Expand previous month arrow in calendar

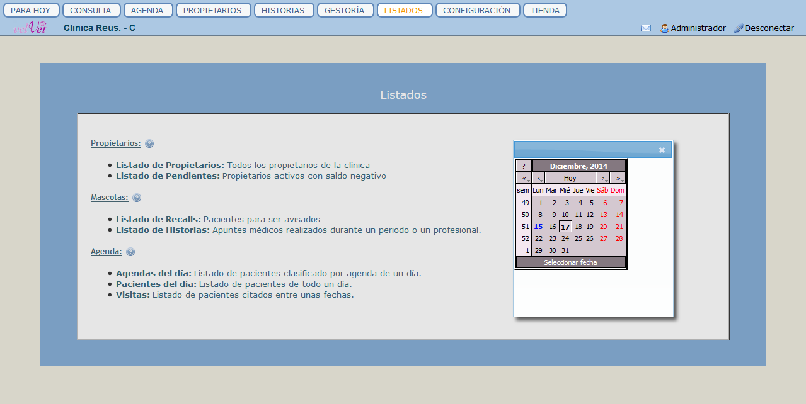539,178
